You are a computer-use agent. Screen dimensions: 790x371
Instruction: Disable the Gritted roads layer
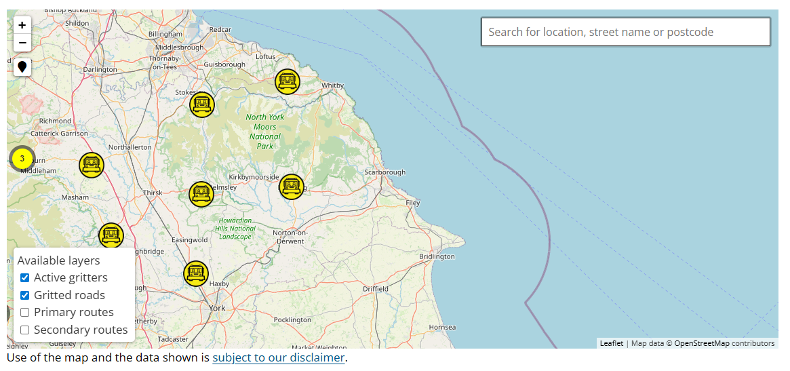coord(25,295)
